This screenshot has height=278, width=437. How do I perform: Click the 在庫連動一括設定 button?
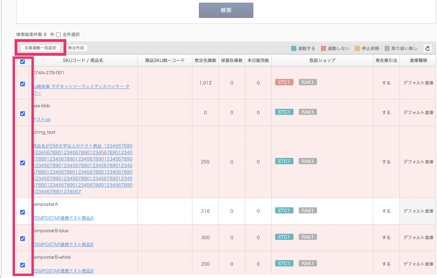point(40,48)
